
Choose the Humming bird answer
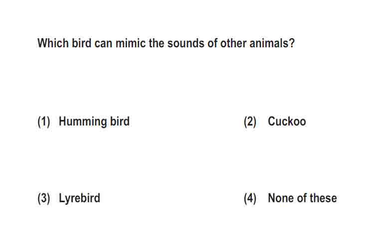pyautogui.click(x=94, y=122)
